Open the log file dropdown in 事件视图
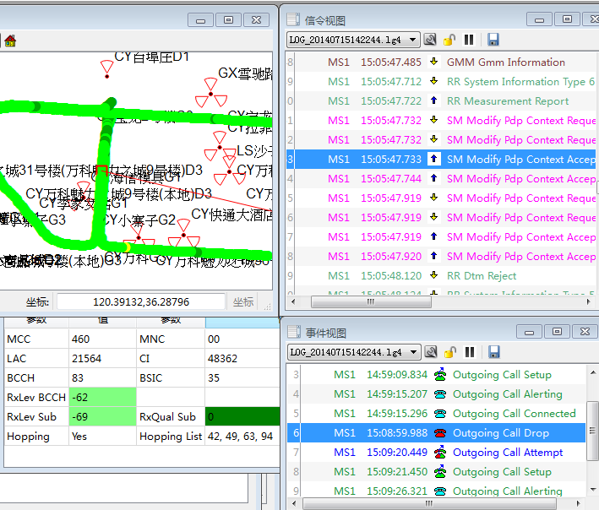The width and height of the screenshot is (599, 510). [x=413, y=352]
